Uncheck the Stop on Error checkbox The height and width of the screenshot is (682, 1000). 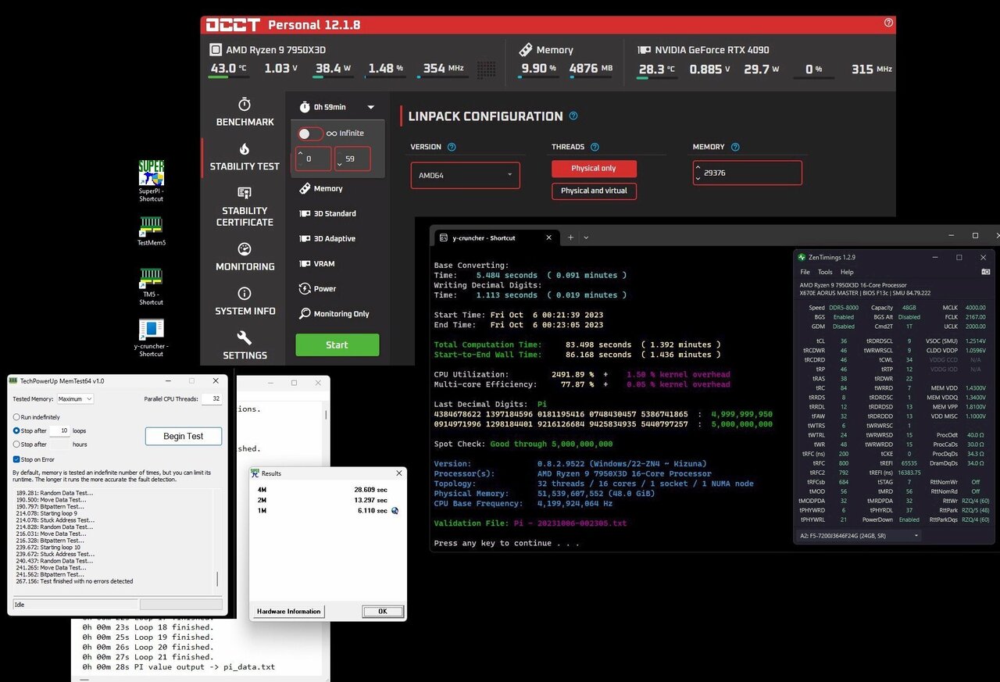pyautogui.click(x=16, y=459)
